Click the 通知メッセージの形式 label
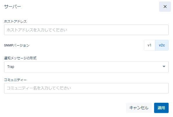 coord(20,58)
